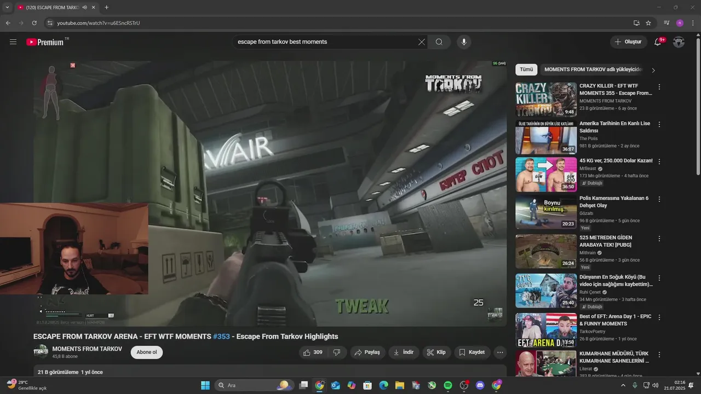Open the MrBeast 45 KG ver thumbnail
701x394 pixels.
click(x=546, y=175)
